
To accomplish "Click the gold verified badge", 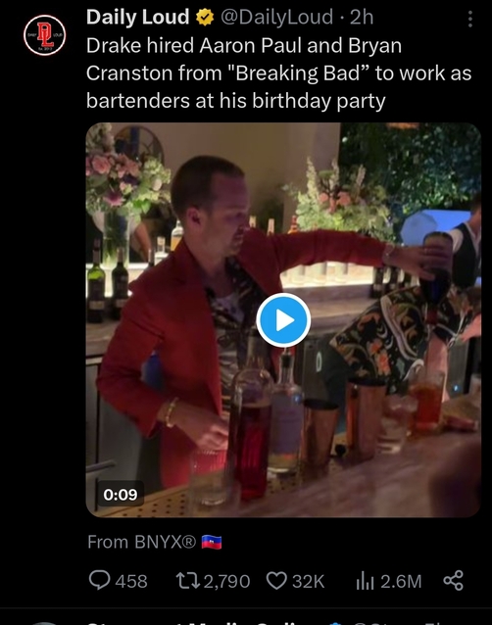I will coord(205,18).
